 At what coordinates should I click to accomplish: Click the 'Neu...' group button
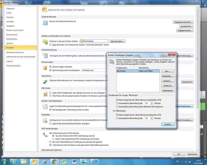(x=168, y=71)
